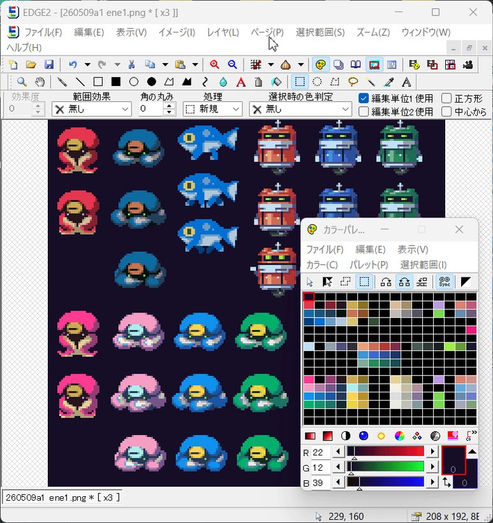The image size is (493, 523).
Task: Open the color wheel picker in palette window
Action: point(399,436)
